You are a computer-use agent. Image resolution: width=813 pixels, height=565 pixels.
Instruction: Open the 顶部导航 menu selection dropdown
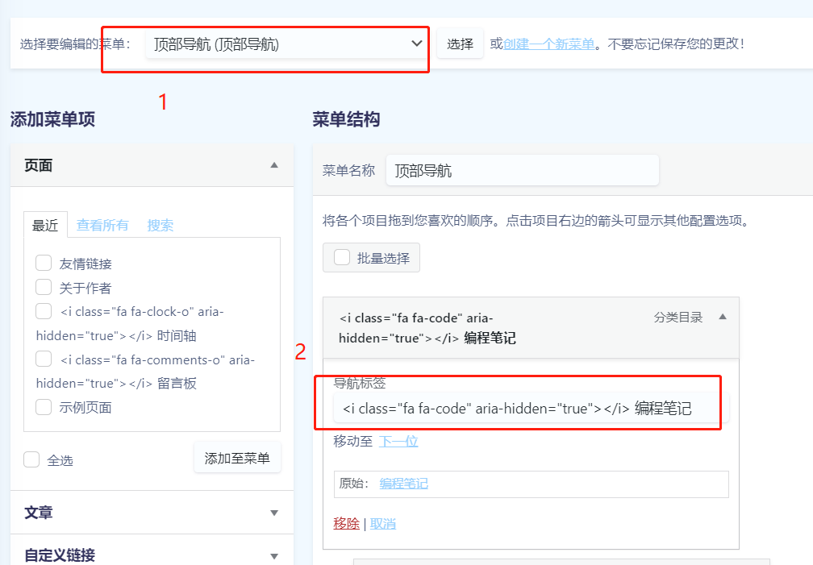click(x=286, y=44)
